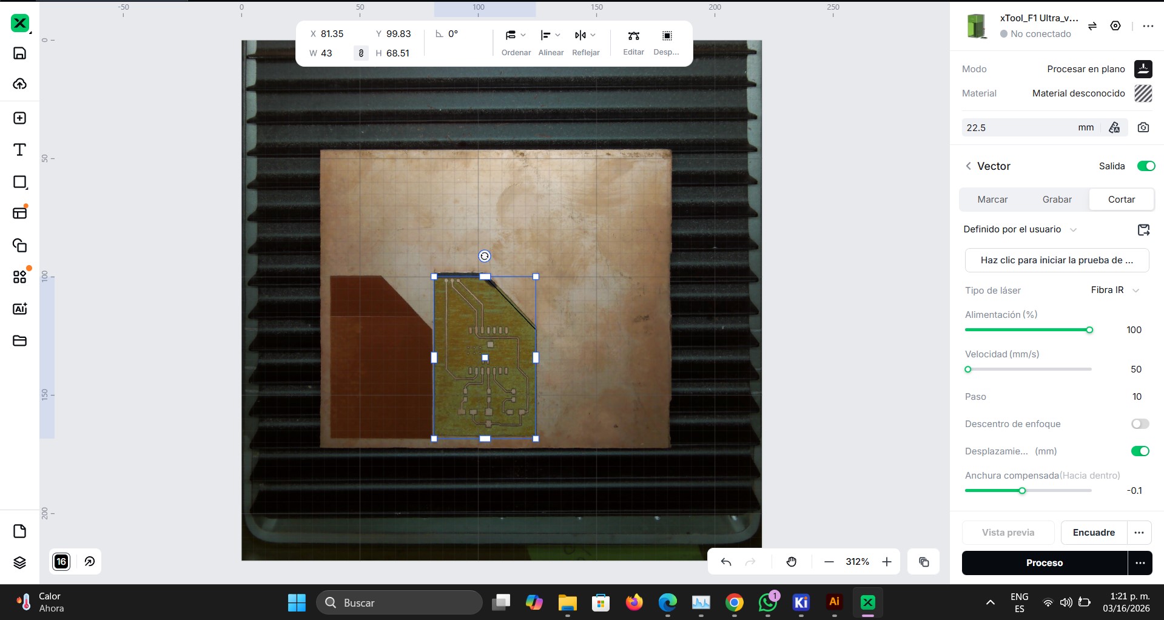1164x620 pixels.
Task: Click the Alimentación power slider handle
Action: (x=1089, y=330)
